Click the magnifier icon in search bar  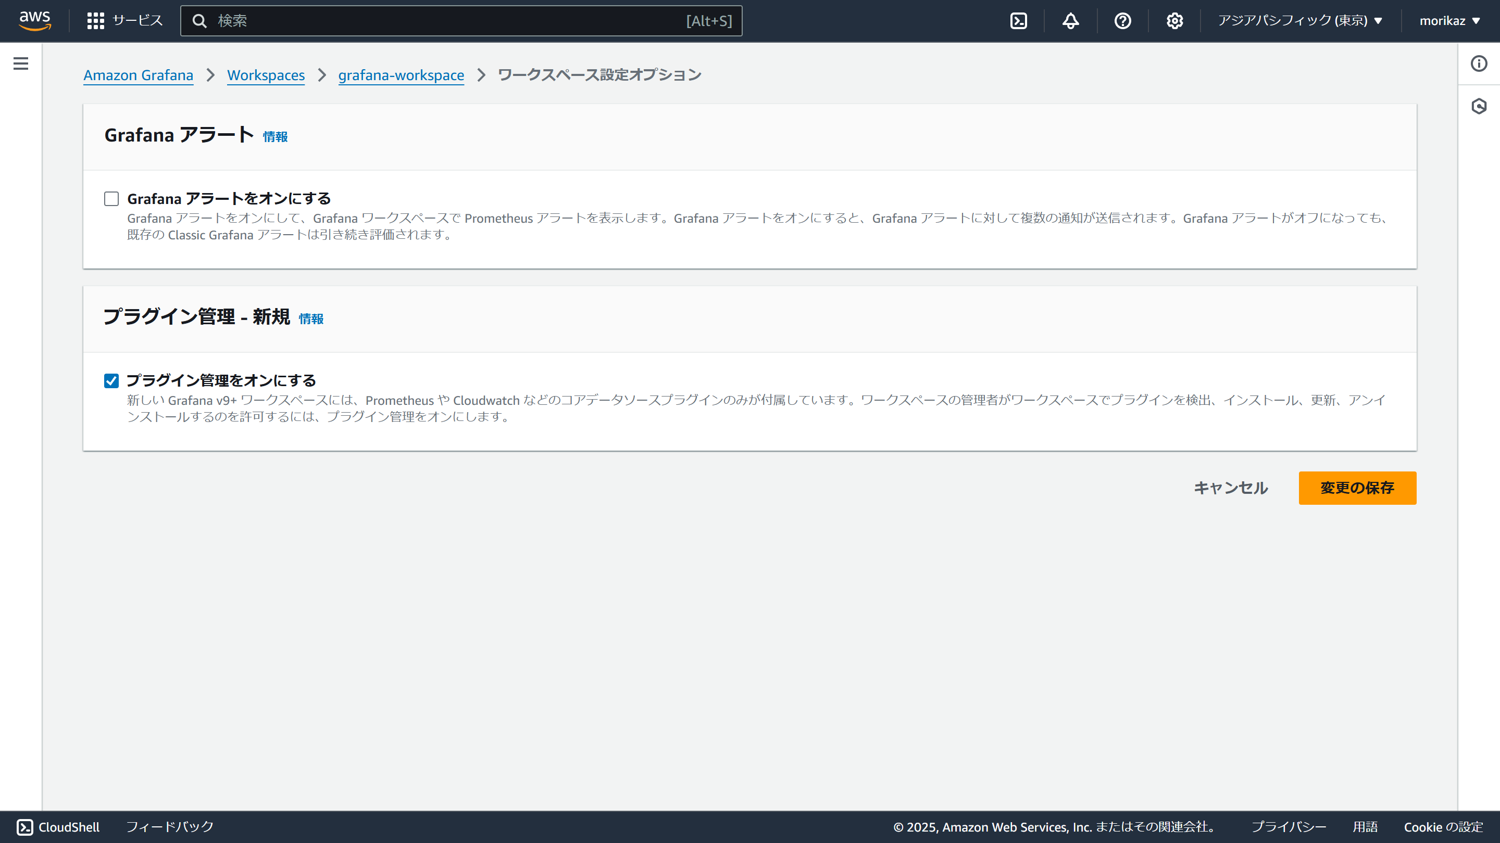[199, 21]
